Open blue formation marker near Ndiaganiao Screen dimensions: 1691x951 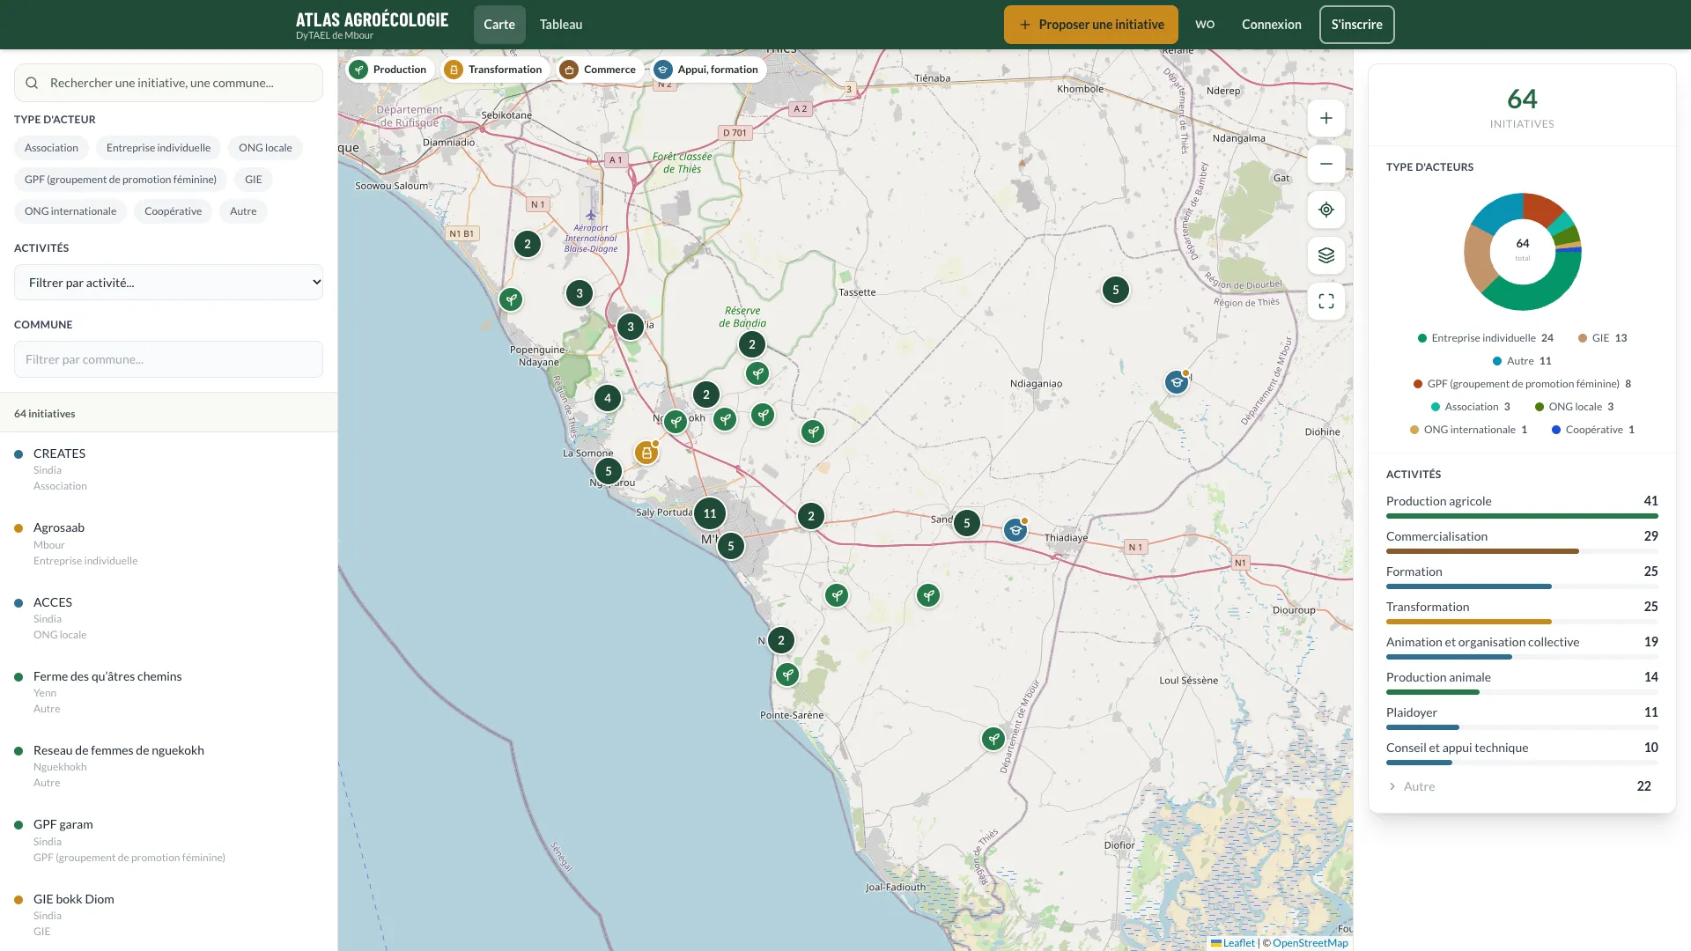coord(1177,382)
